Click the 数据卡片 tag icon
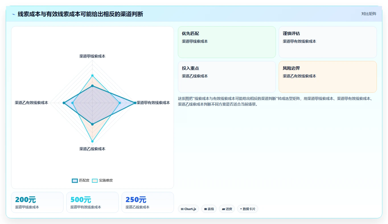This screenshot has width=388, height=224. click(x=241, y=209)
